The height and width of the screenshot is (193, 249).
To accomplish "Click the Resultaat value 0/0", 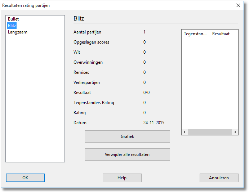I will click(146, 93).
